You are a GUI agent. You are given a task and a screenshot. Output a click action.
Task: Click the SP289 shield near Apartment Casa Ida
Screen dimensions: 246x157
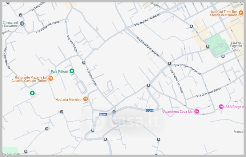coord(149,111)
